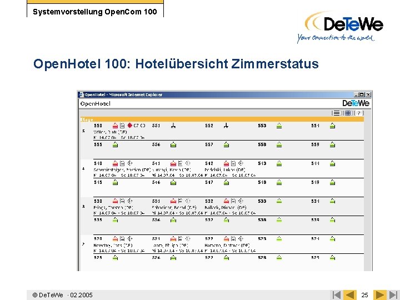
Task: Click green vacant icon for room 543
Action: coord(279,163)
